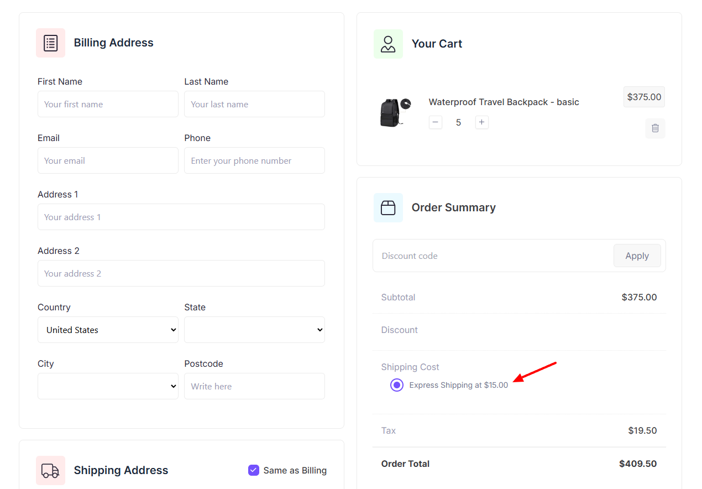Viewport: 702px width, 489px height.
Task: Decrease the backpack quantity with the minus button
Action: [436, 122]
